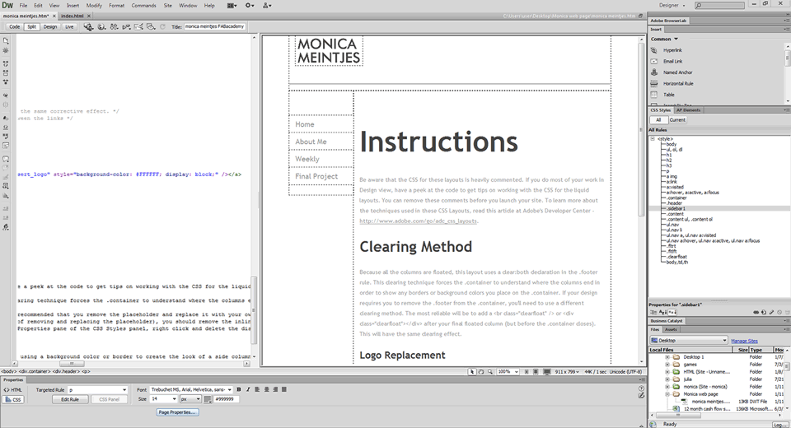Open the Site menu
791x428 pixels.
click(x=167, y=6)
